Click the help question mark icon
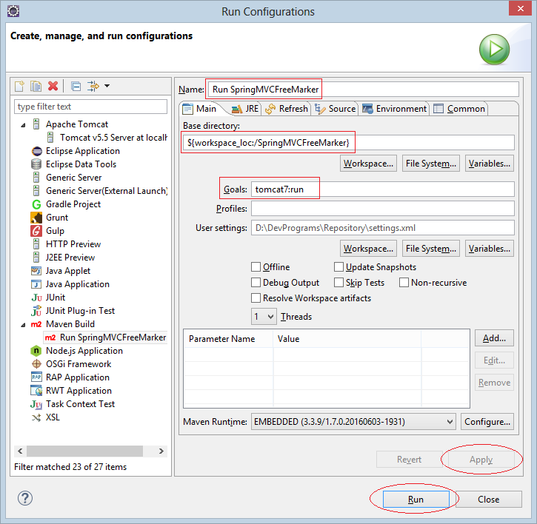 25,498
